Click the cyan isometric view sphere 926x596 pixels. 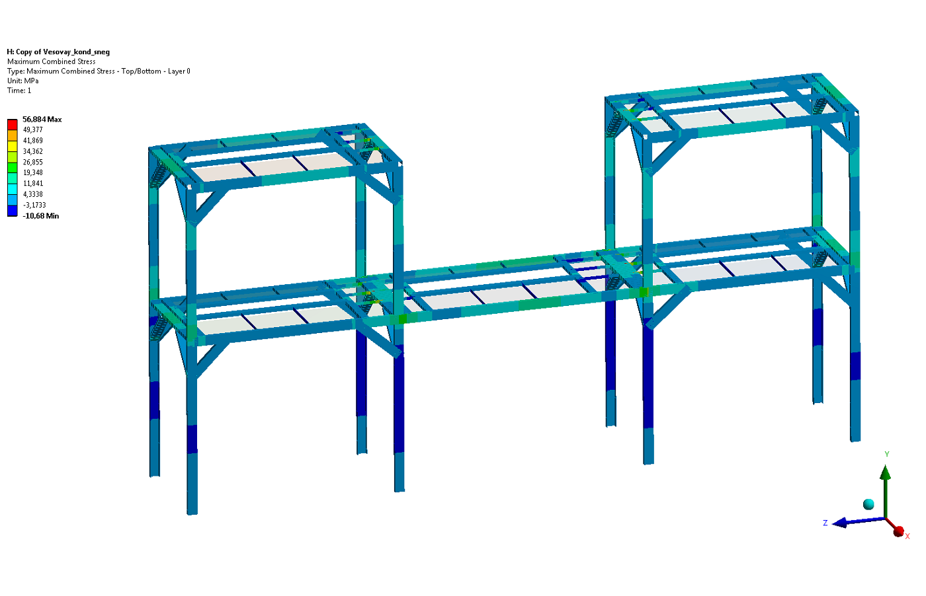click(x=868, y=504)
